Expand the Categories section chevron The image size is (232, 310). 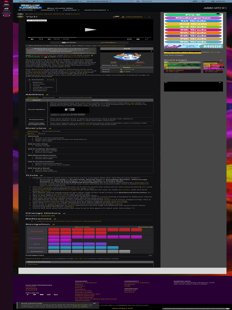(150, 256)
